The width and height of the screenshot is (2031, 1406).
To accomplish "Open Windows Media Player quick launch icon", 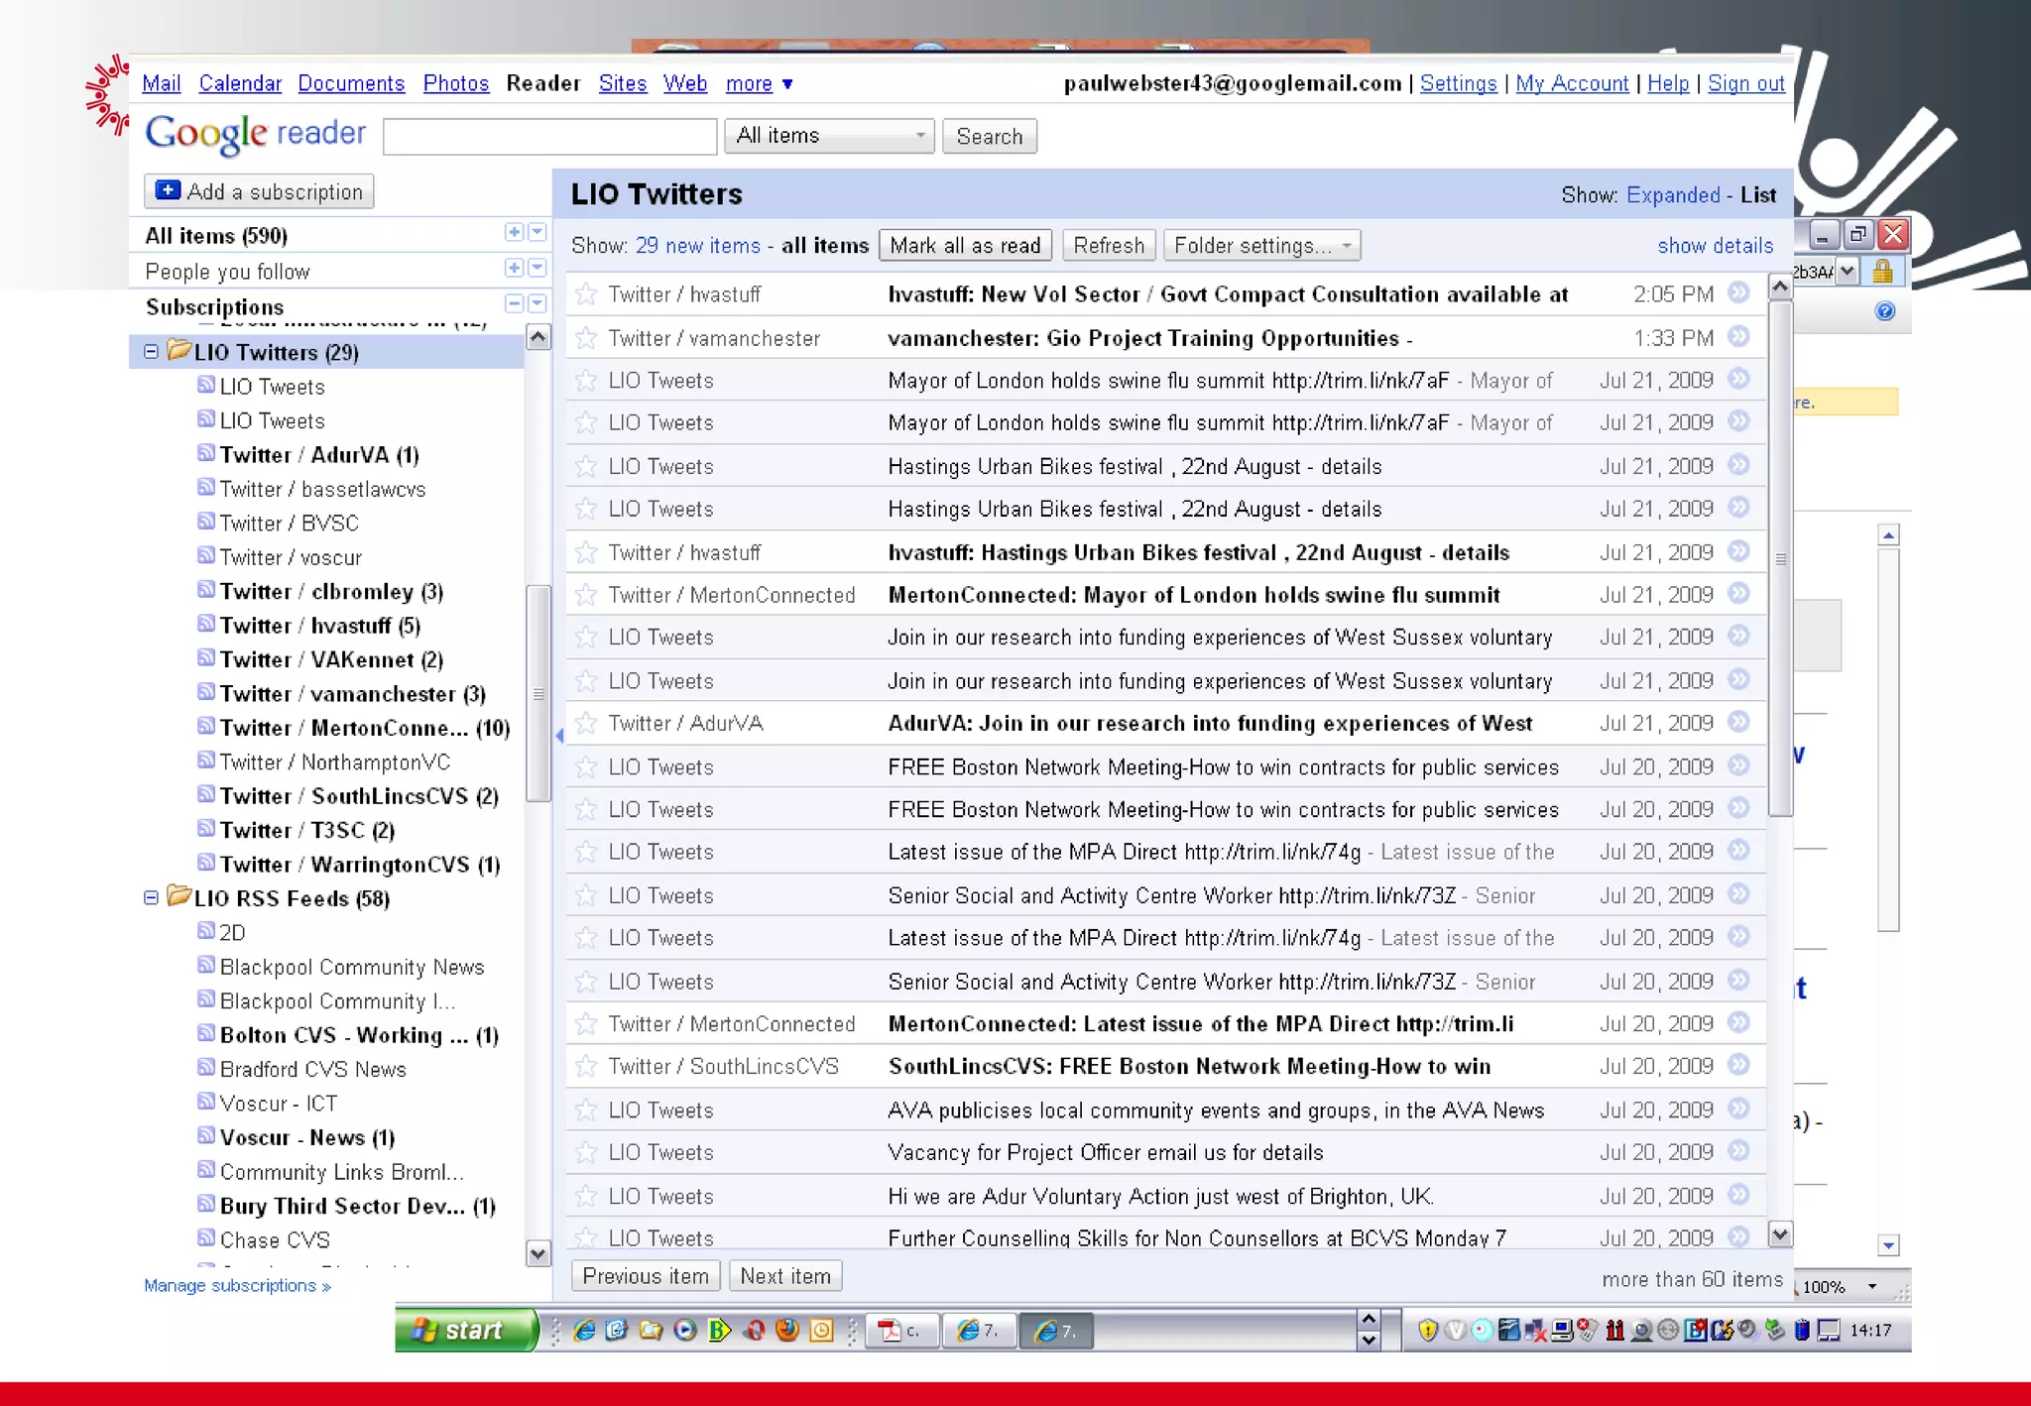I will (685, 1331).
